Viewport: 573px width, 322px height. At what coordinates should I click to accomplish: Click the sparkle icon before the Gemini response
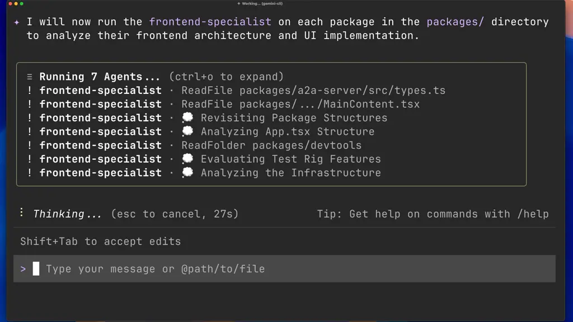pos(17,22)
